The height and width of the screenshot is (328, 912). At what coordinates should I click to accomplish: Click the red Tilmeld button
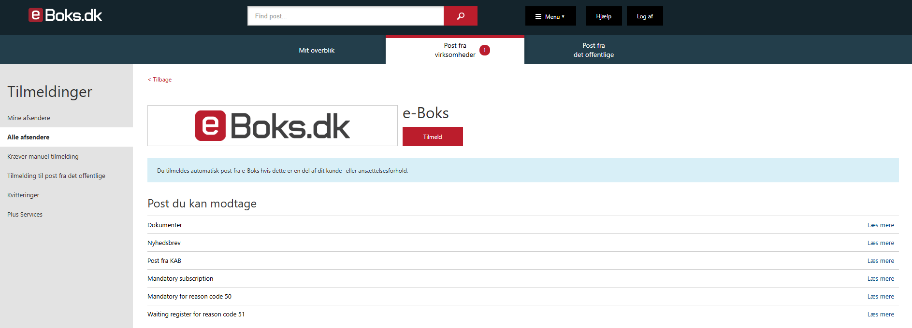point(433,137)
